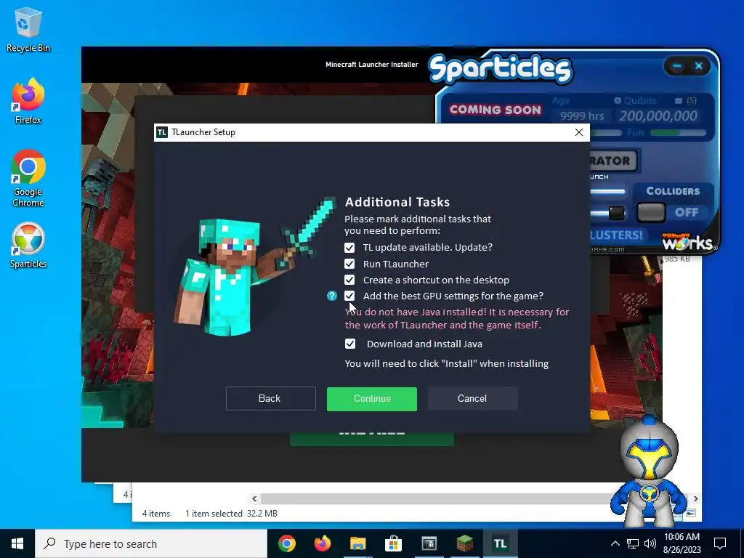This screenshot has width=744, height=558.
Task: Click the COMING SOON button in Sparticles
Action: coord(495,110)
